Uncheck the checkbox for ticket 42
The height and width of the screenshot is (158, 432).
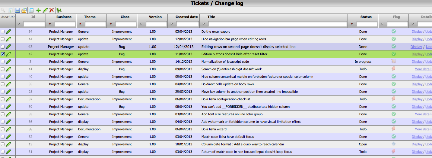3,54
